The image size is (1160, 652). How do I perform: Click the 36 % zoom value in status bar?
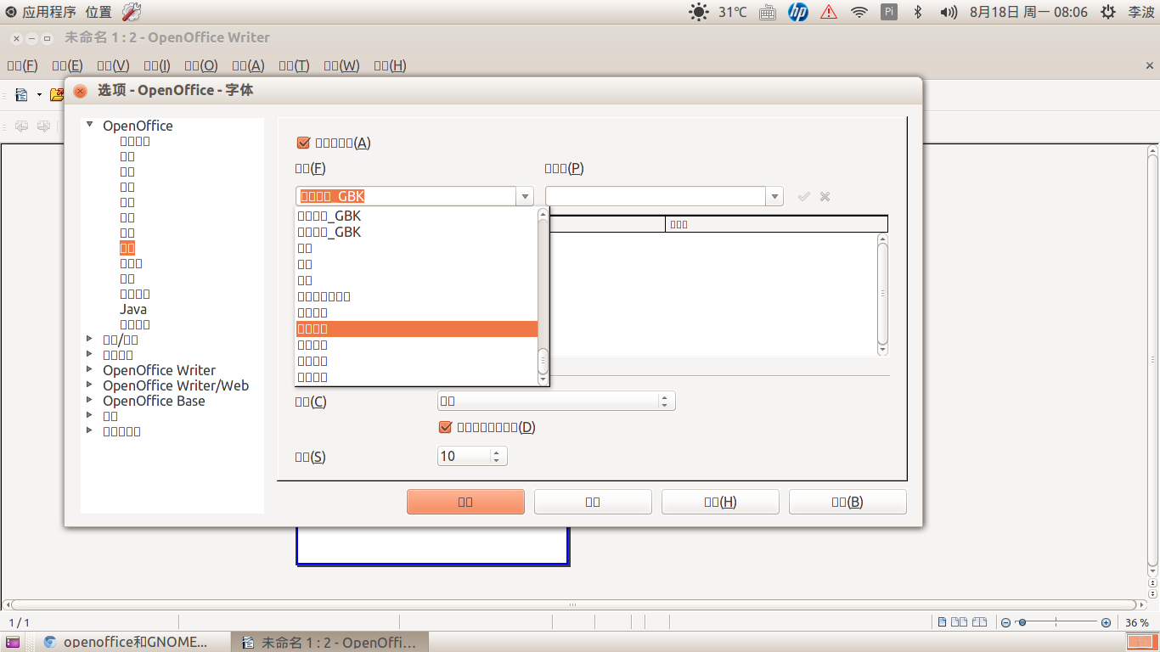[x=1138, y=623]
